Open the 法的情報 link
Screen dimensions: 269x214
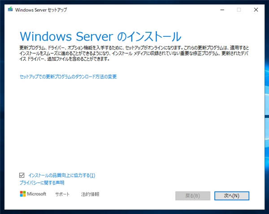tap(90, 194)
